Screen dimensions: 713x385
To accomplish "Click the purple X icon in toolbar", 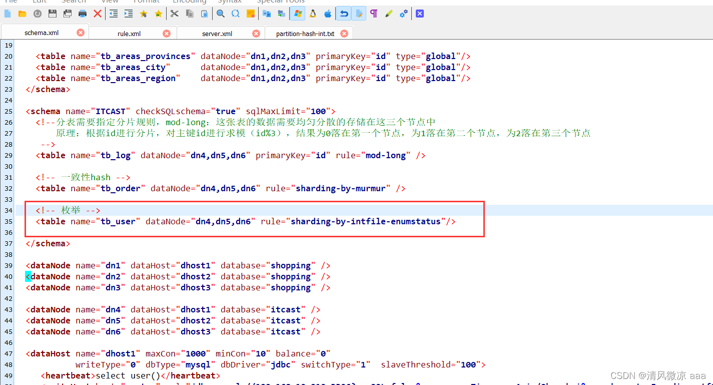I will pyautogui.click(x=420, y=14).
